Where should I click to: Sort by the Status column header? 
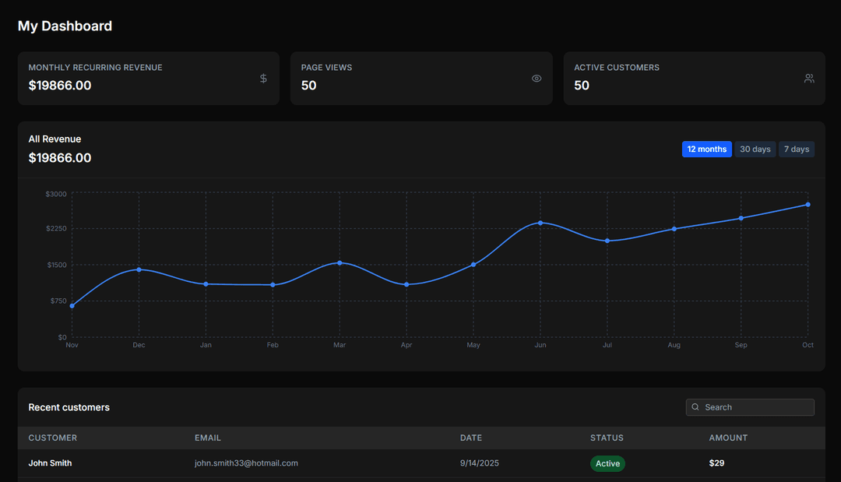[x=607, y=438]
